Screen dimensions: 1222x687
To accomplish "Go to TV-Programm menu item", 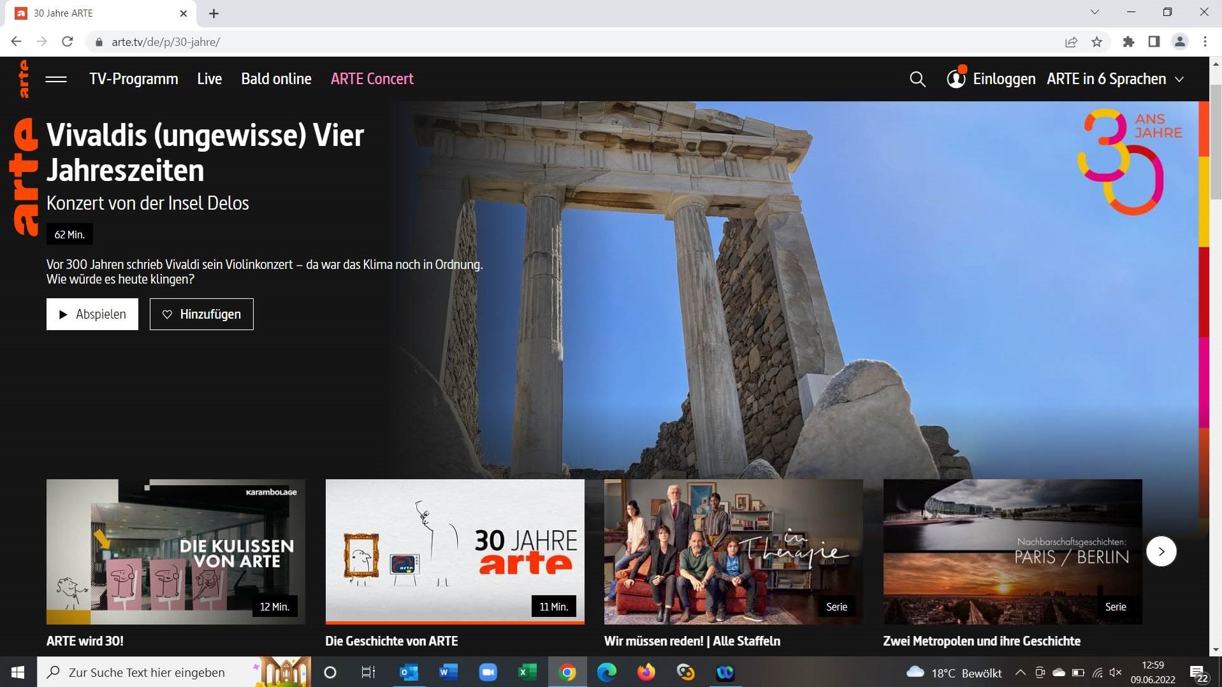I will (x=133, y=79).
